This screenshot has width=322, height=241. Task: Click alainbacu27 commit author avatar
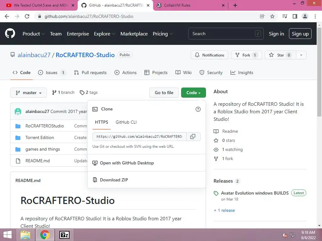point(18,111)
